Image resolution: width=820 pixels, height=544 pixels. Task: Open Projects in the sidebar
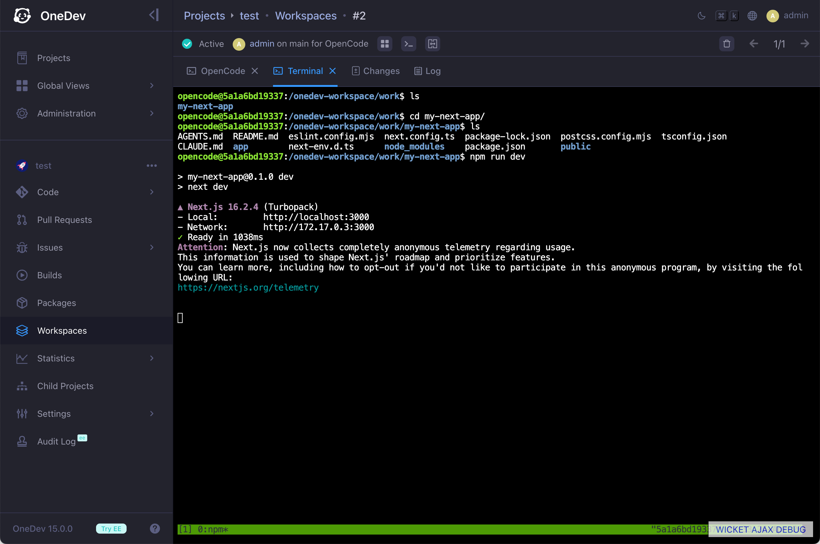click(86, 58)
